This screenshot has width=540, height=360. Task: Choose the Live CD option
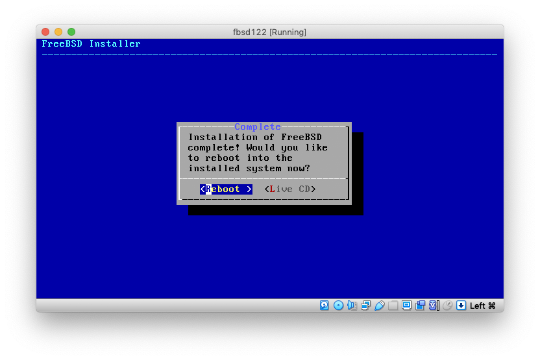[x=290, y=189]
